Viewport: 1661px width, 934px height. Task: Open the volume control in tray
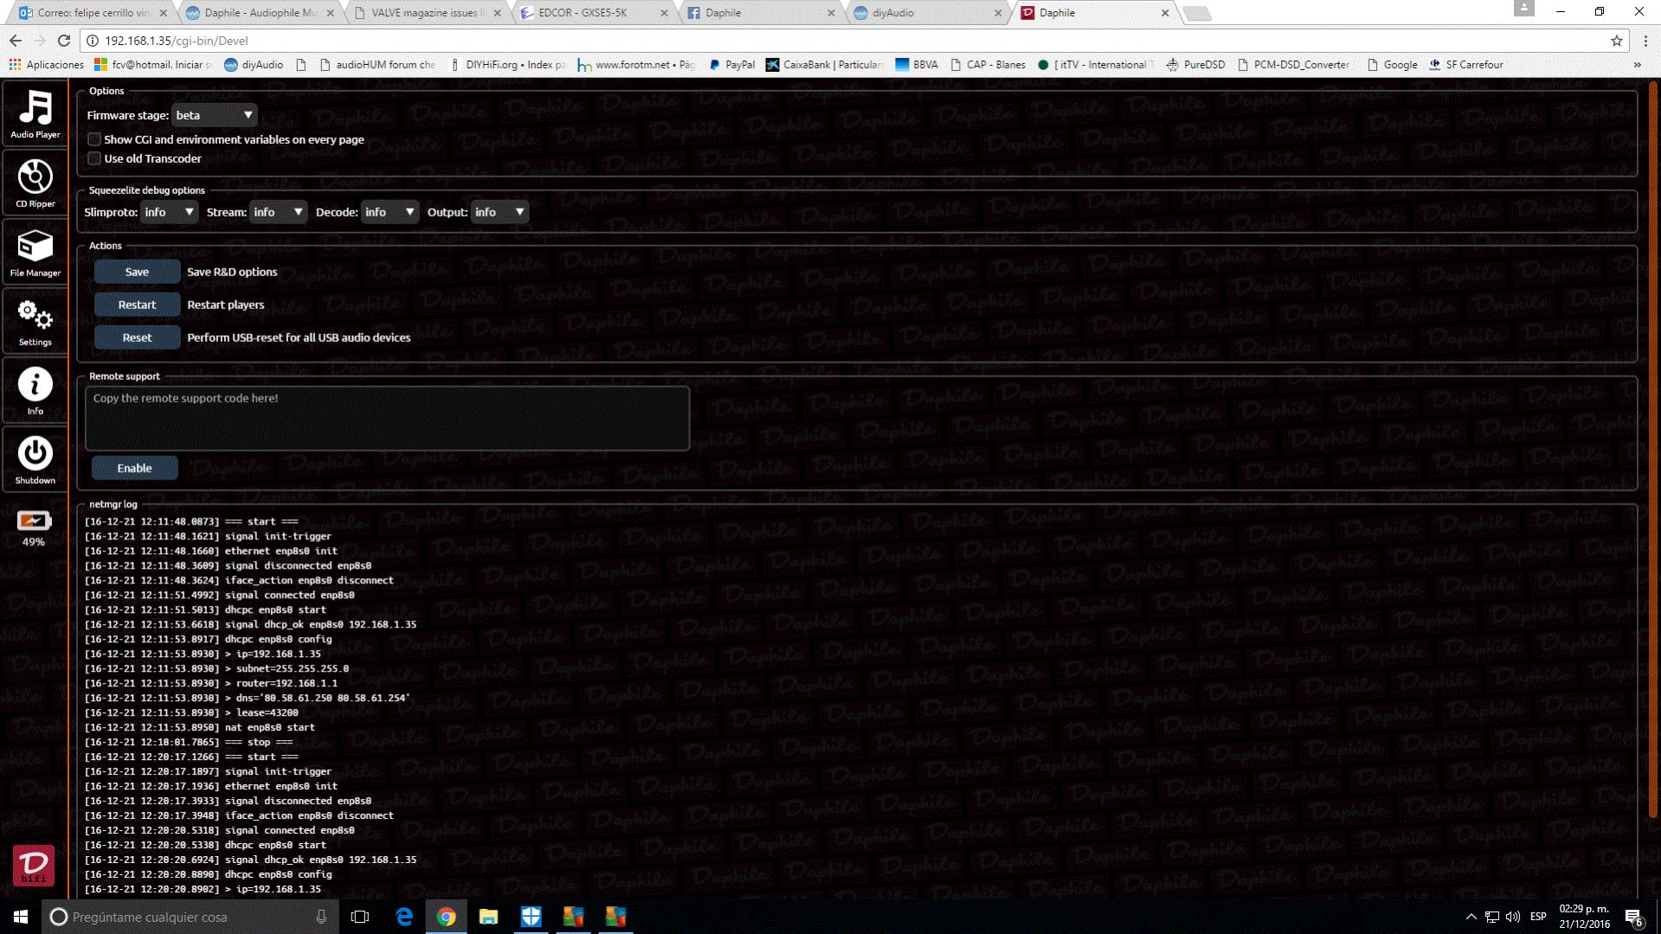click(x=1513, y=917)
